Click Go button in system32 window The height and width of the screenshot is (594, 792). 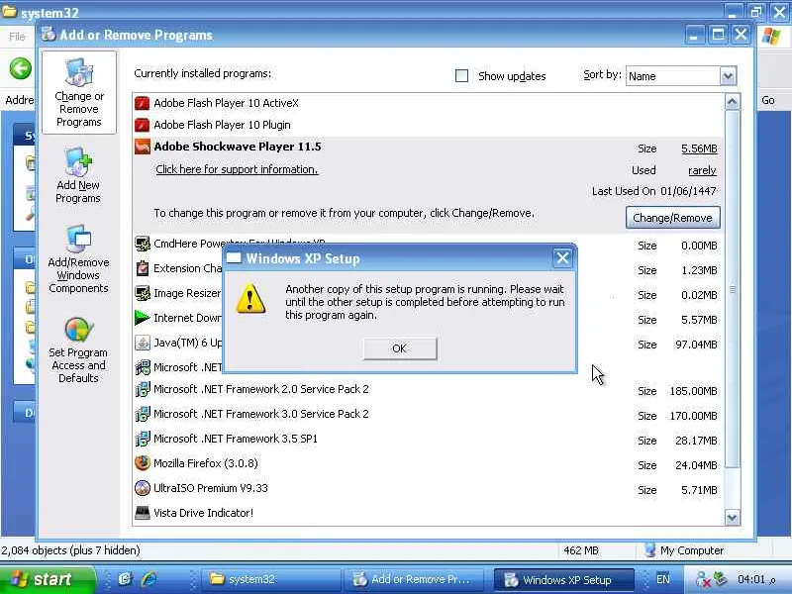coord(768,100)
